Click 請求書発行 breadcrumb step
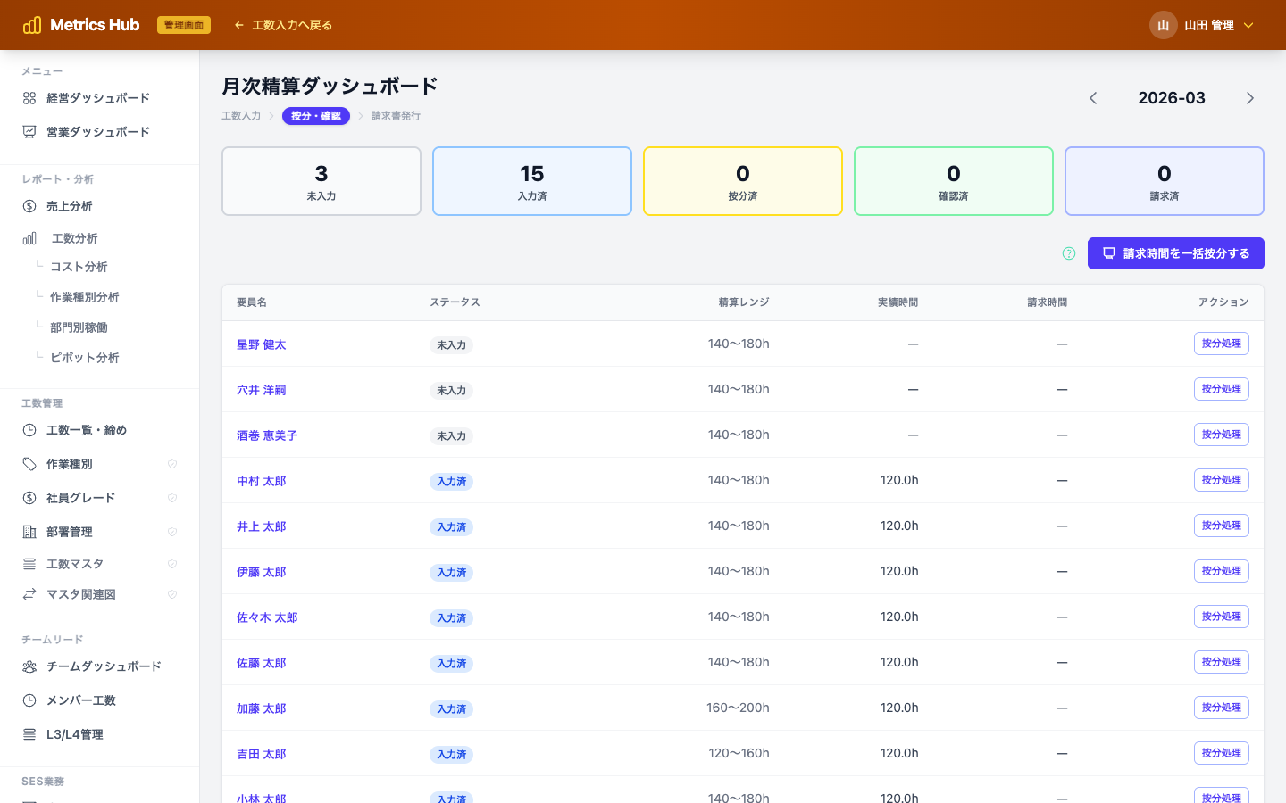Viewport: 1286px width, 803px height. point(396,116)
